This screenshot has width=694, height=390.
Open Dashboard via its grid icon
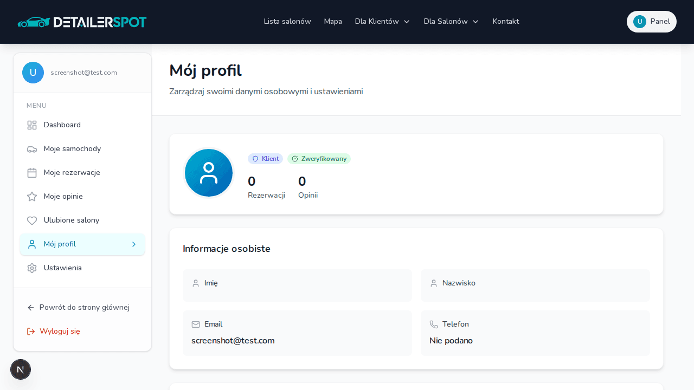point(32,125)
